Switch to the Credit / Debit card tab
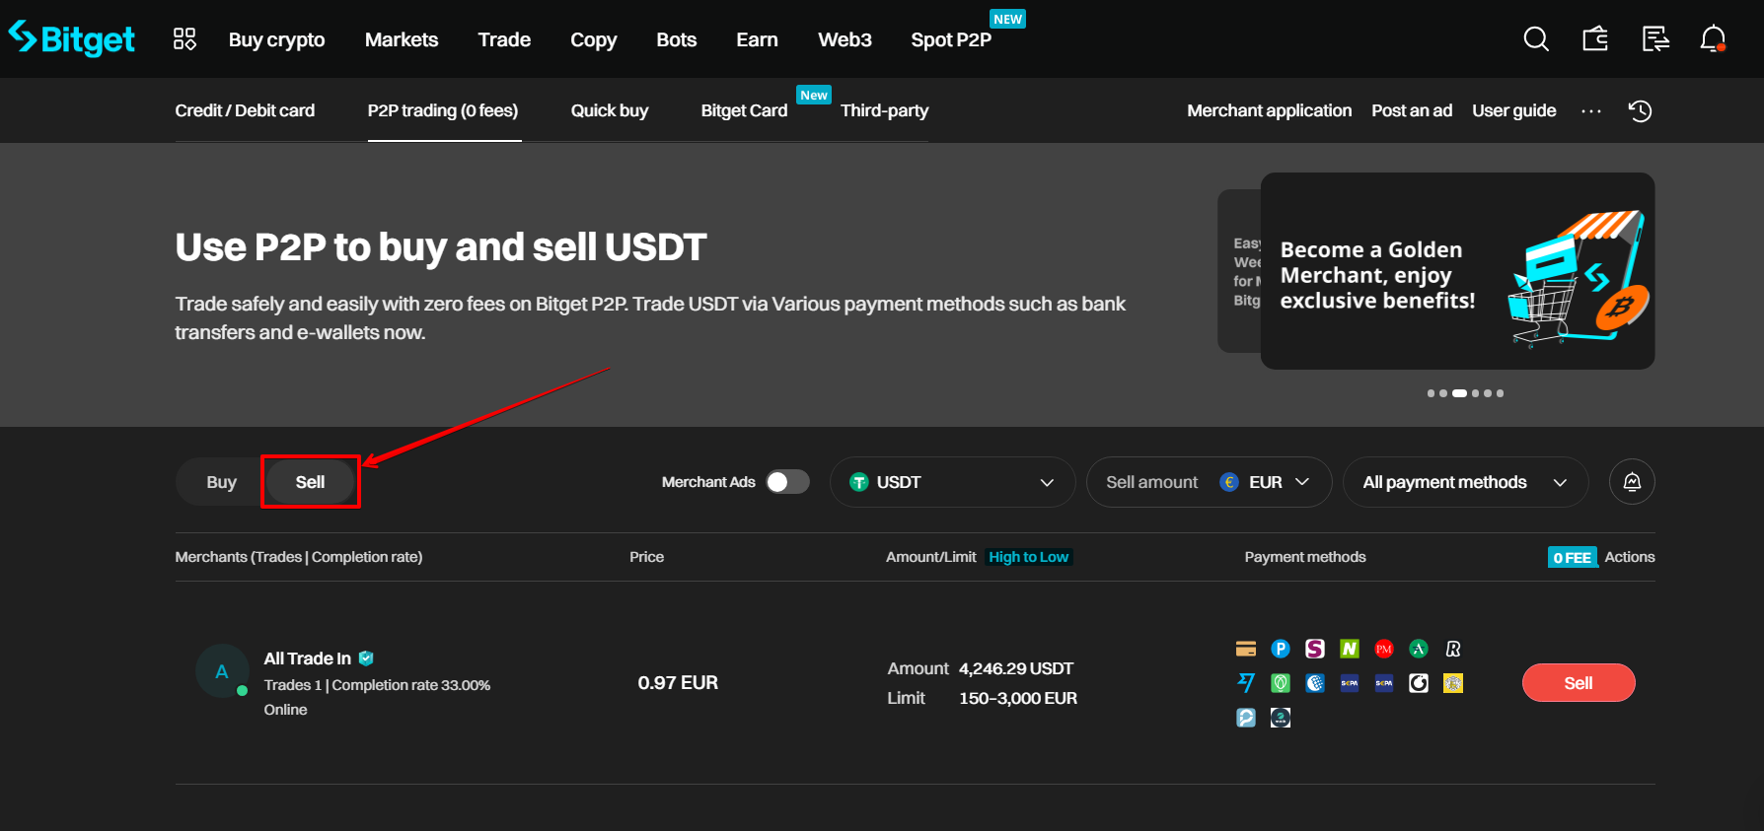The width and height of the screenshot is (1764, 831). pyautogui.click(x=245, y=110)
